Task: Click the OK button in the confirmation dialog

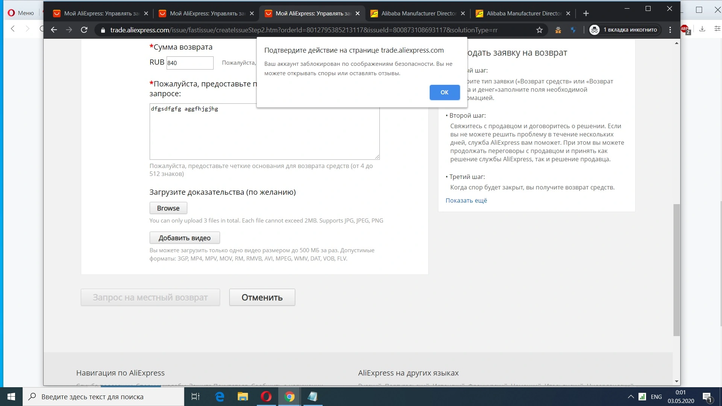Action: coord(444,92)
